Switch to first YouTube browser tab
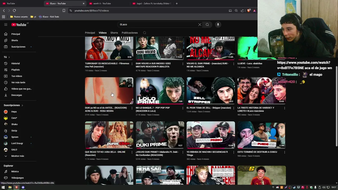 [x=22, y=3]
